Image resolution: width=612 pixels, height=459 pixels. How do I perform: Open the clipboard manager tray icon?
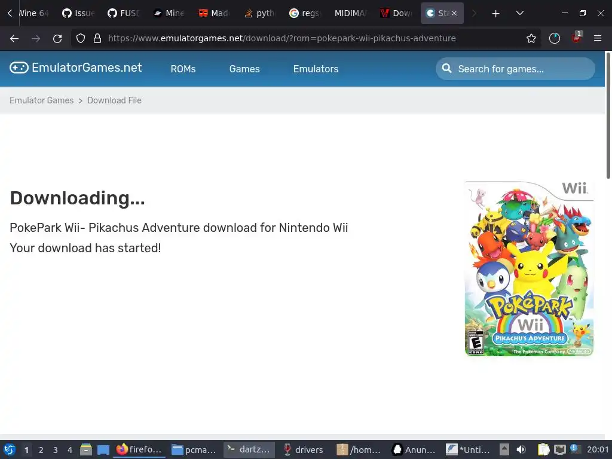coord(543,449)
